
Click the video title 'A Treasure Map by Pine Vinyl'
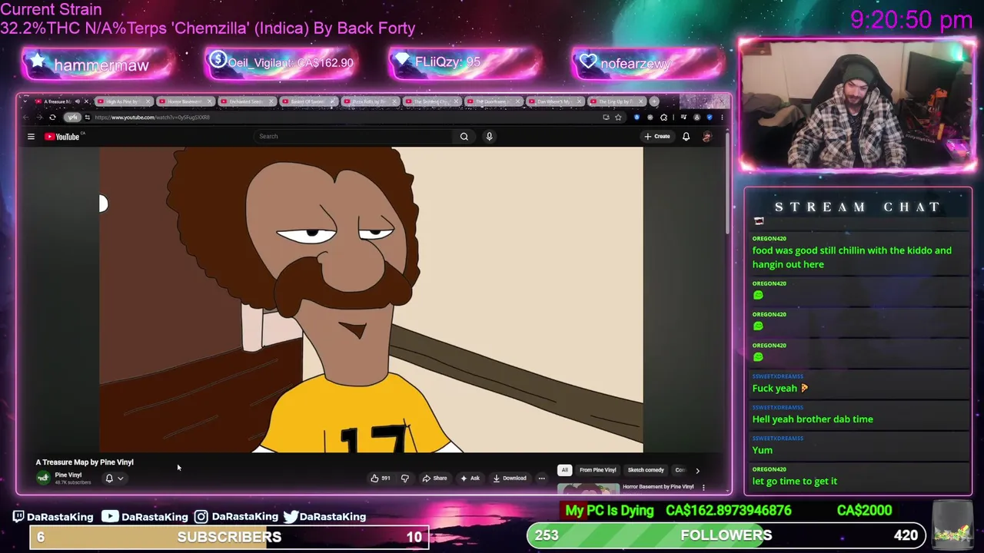click(x=85, y=462)
